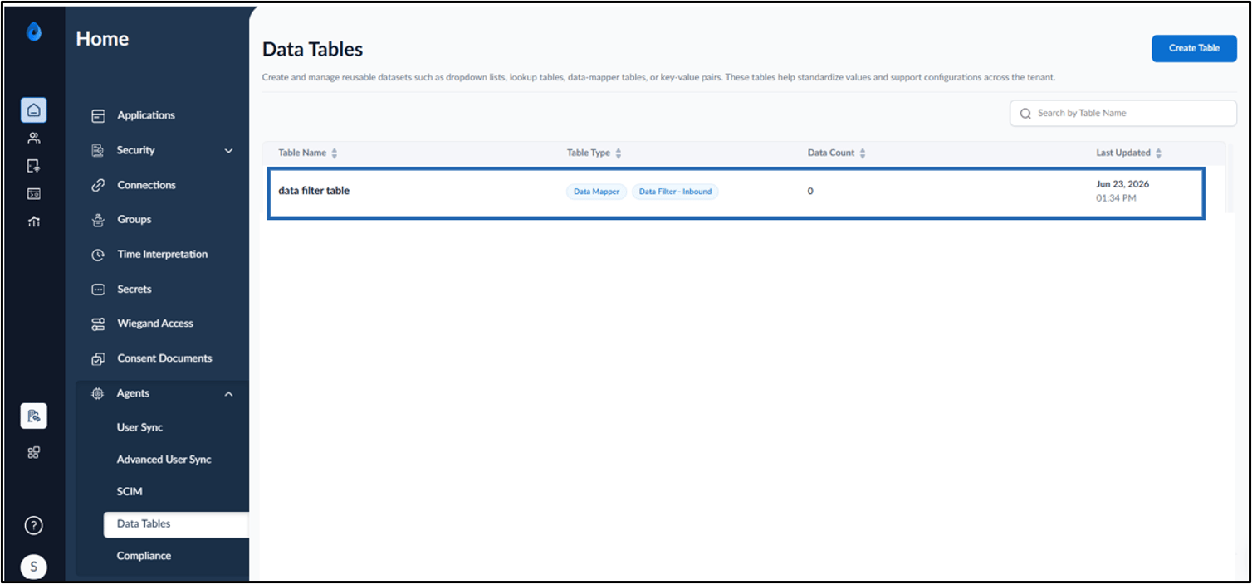Click the Wiegand Access icon
The width and height of the screenshot is (1252, 584).
[x=98, y=324]
